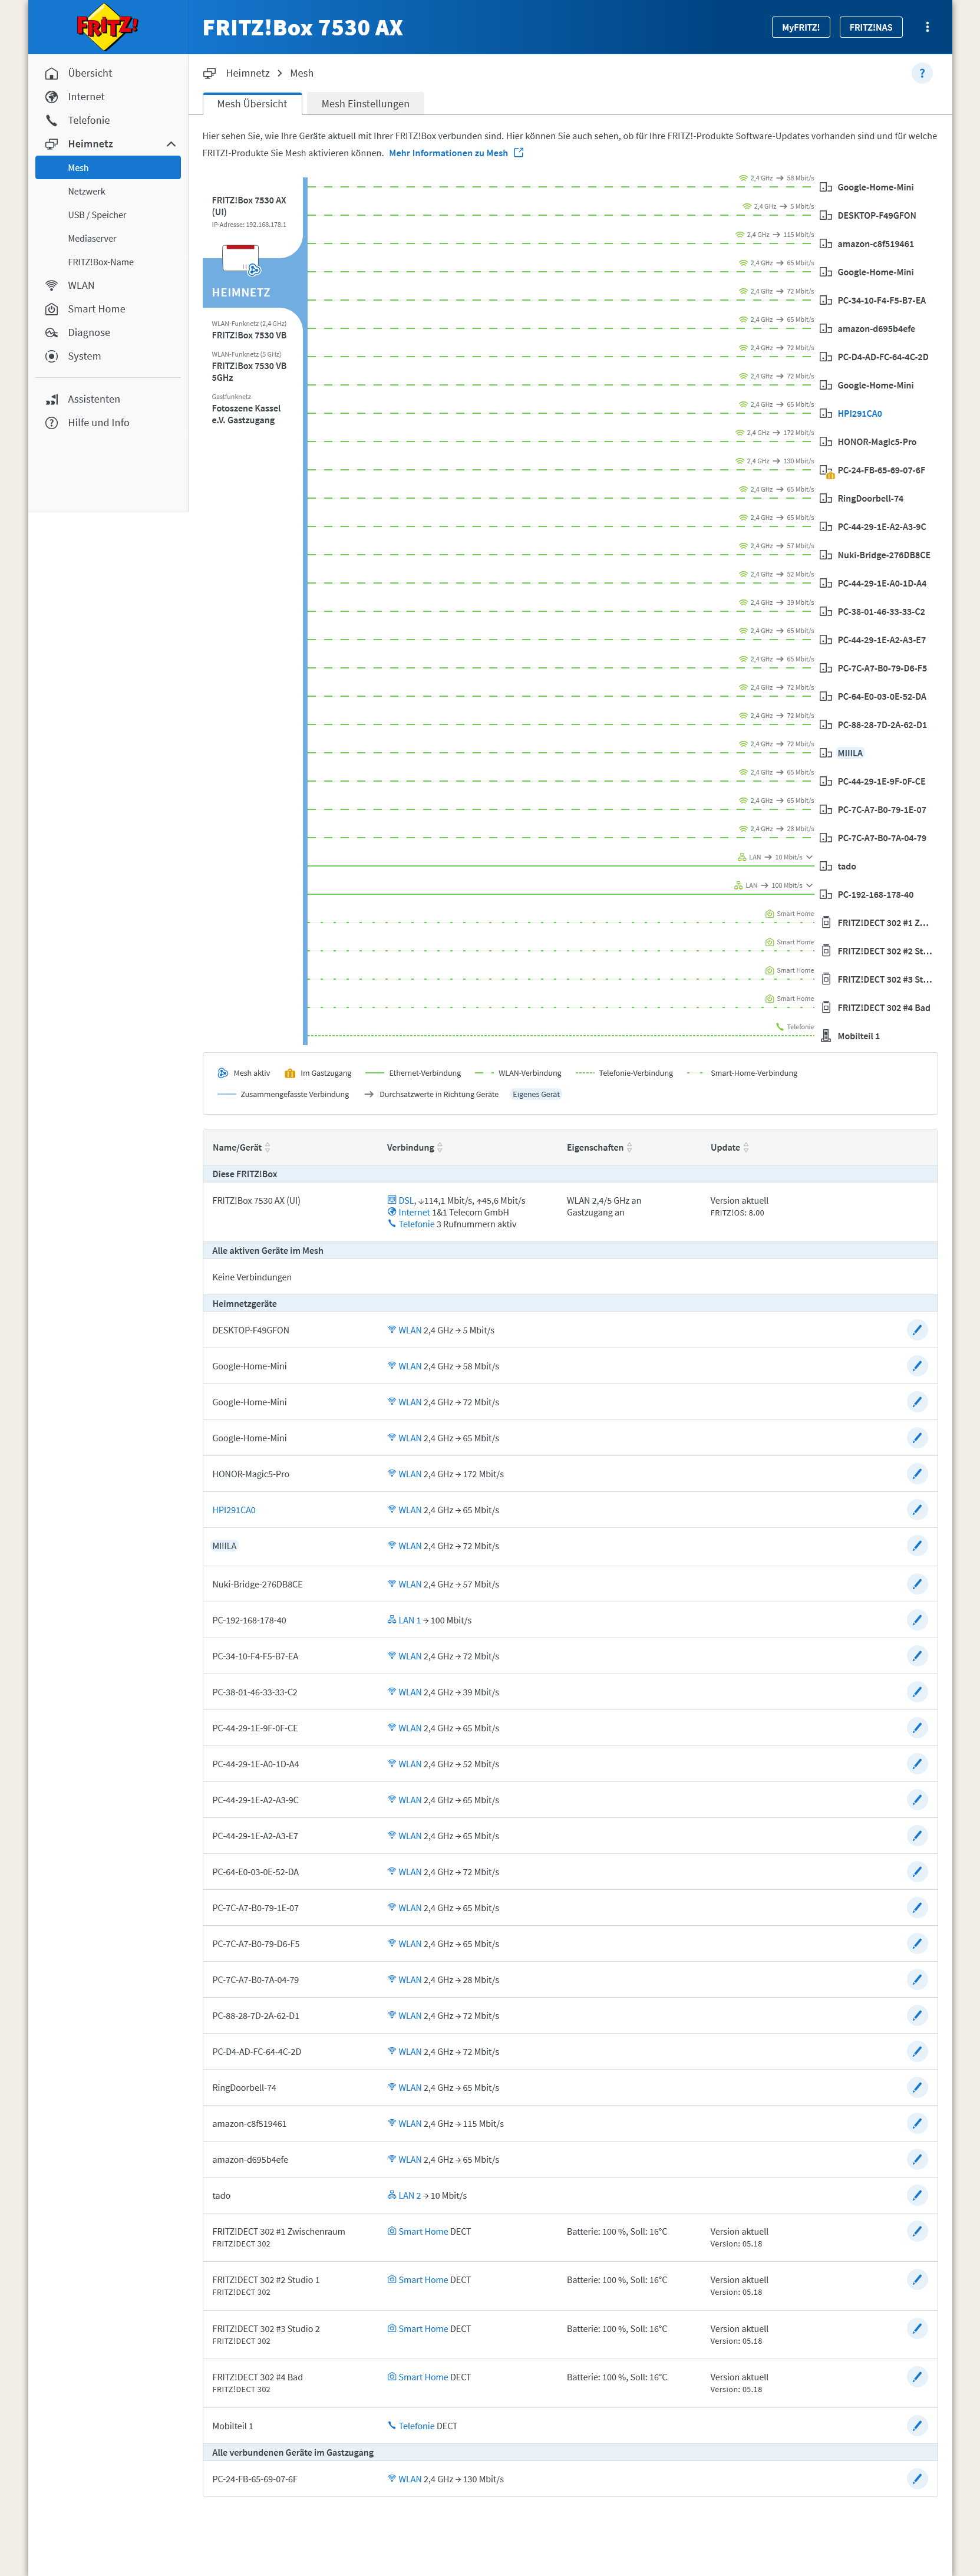Click Mobilteil 1 phone icon in mesh graph
Viewport: 980px width, 2576px height.
[x=826, y=1036]
